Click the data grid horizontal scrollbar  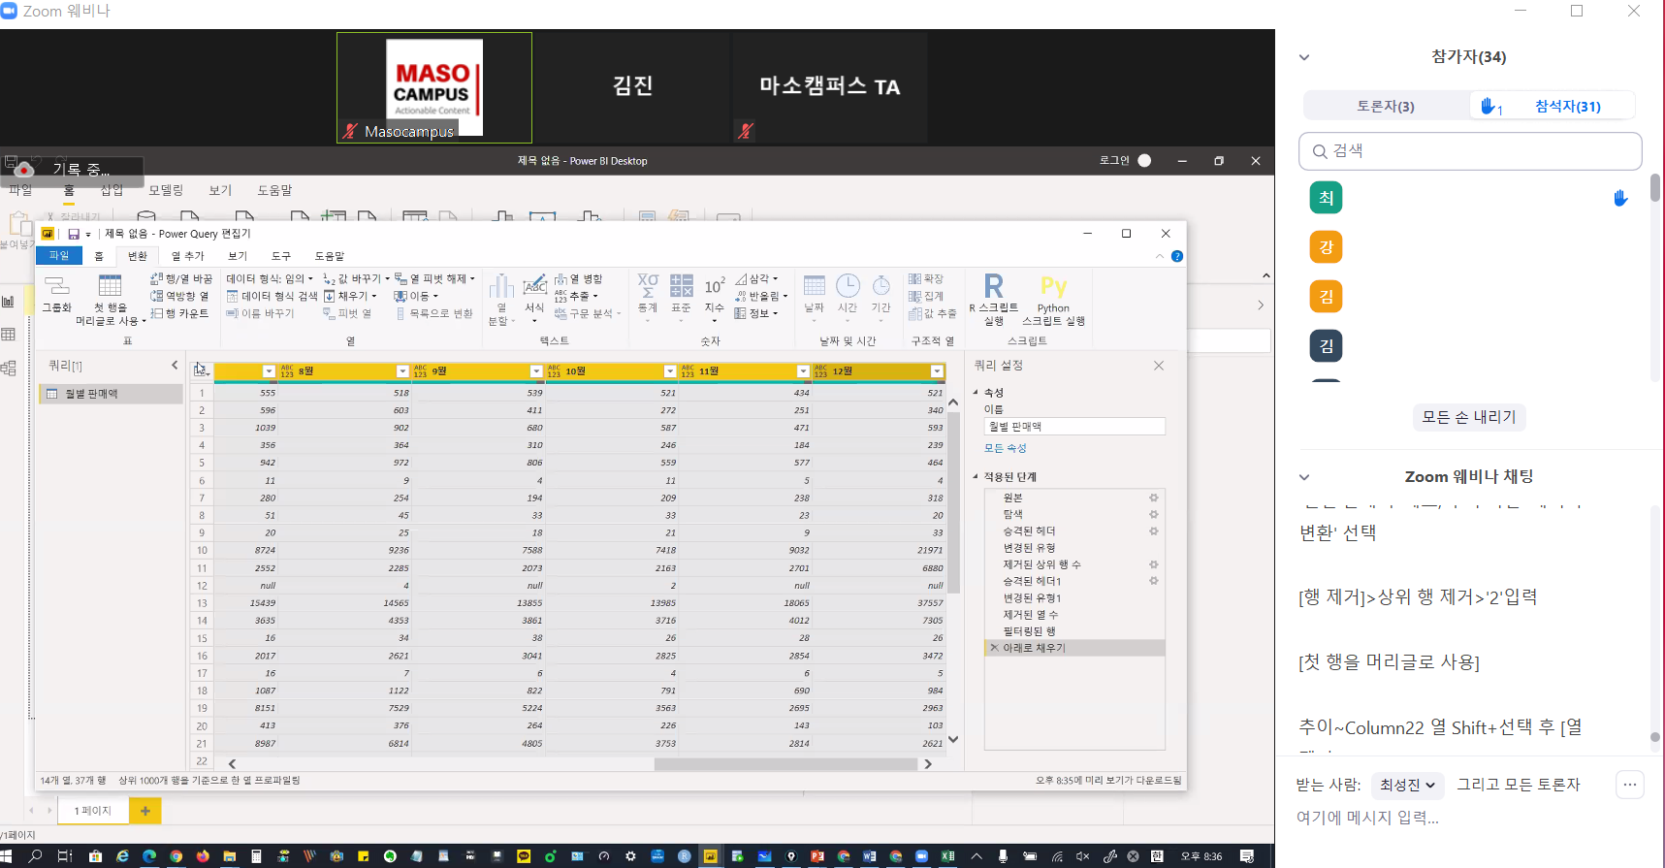(x=785, y=764)
